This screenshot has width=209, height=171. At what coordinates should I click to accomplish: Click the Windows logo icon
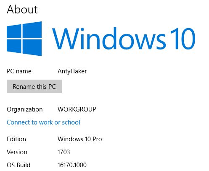24,39
